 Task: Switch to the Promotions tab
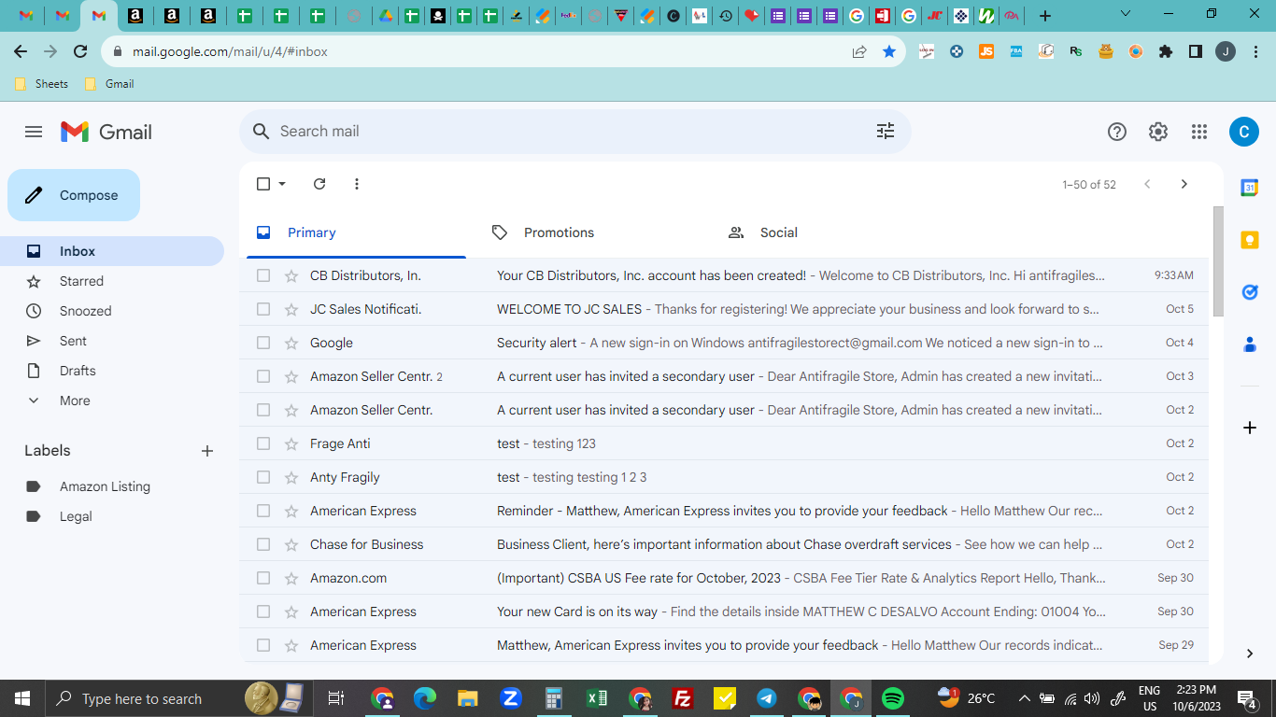click(592, 232)
